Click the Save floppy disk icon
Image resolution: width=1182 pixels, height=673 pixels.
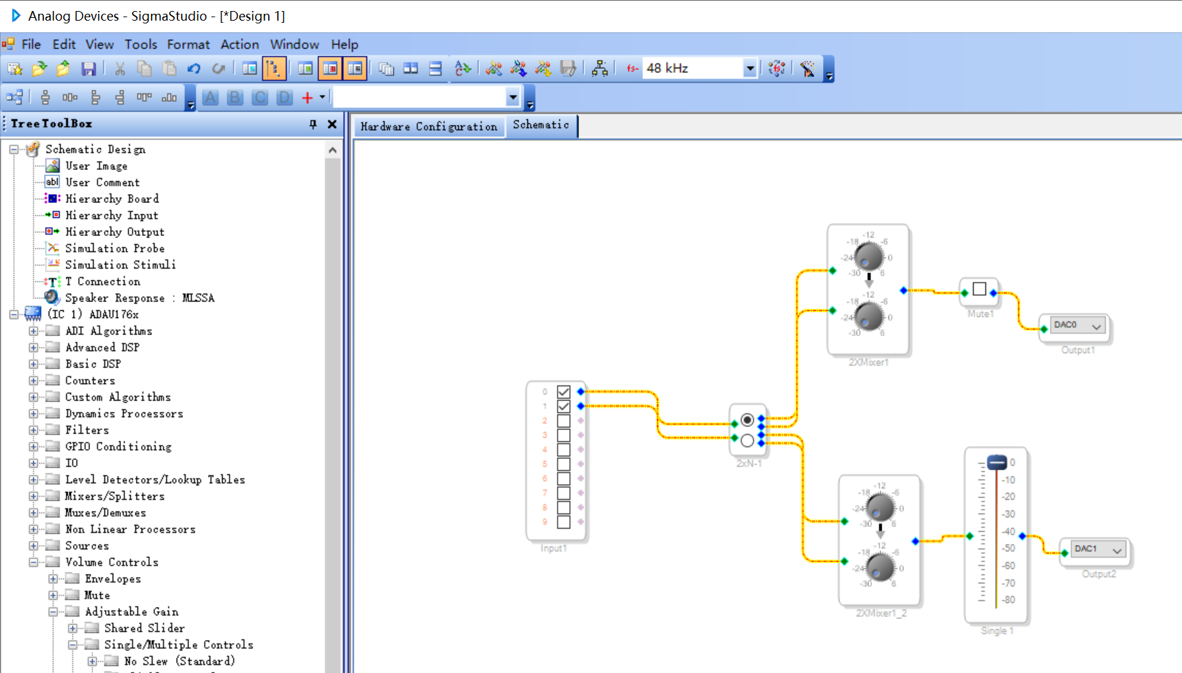click(89, 68)
